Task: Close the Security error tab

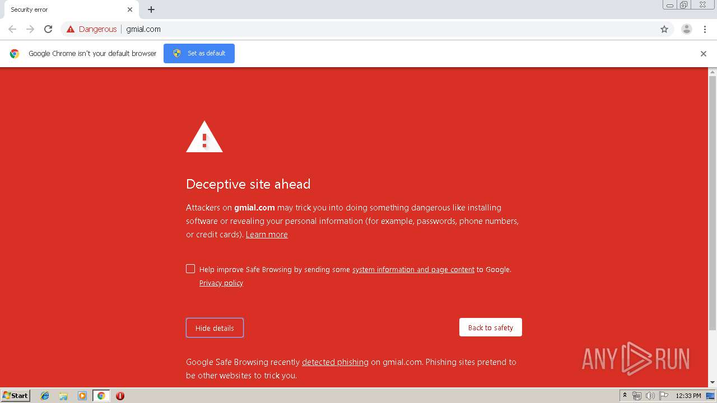Action: [x=130, y=10]
